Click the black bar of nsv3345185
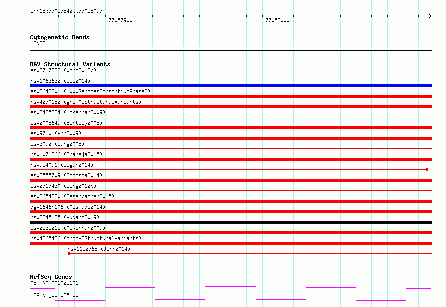The height and width of the screenshot is (307, 446). click(231, 222)
